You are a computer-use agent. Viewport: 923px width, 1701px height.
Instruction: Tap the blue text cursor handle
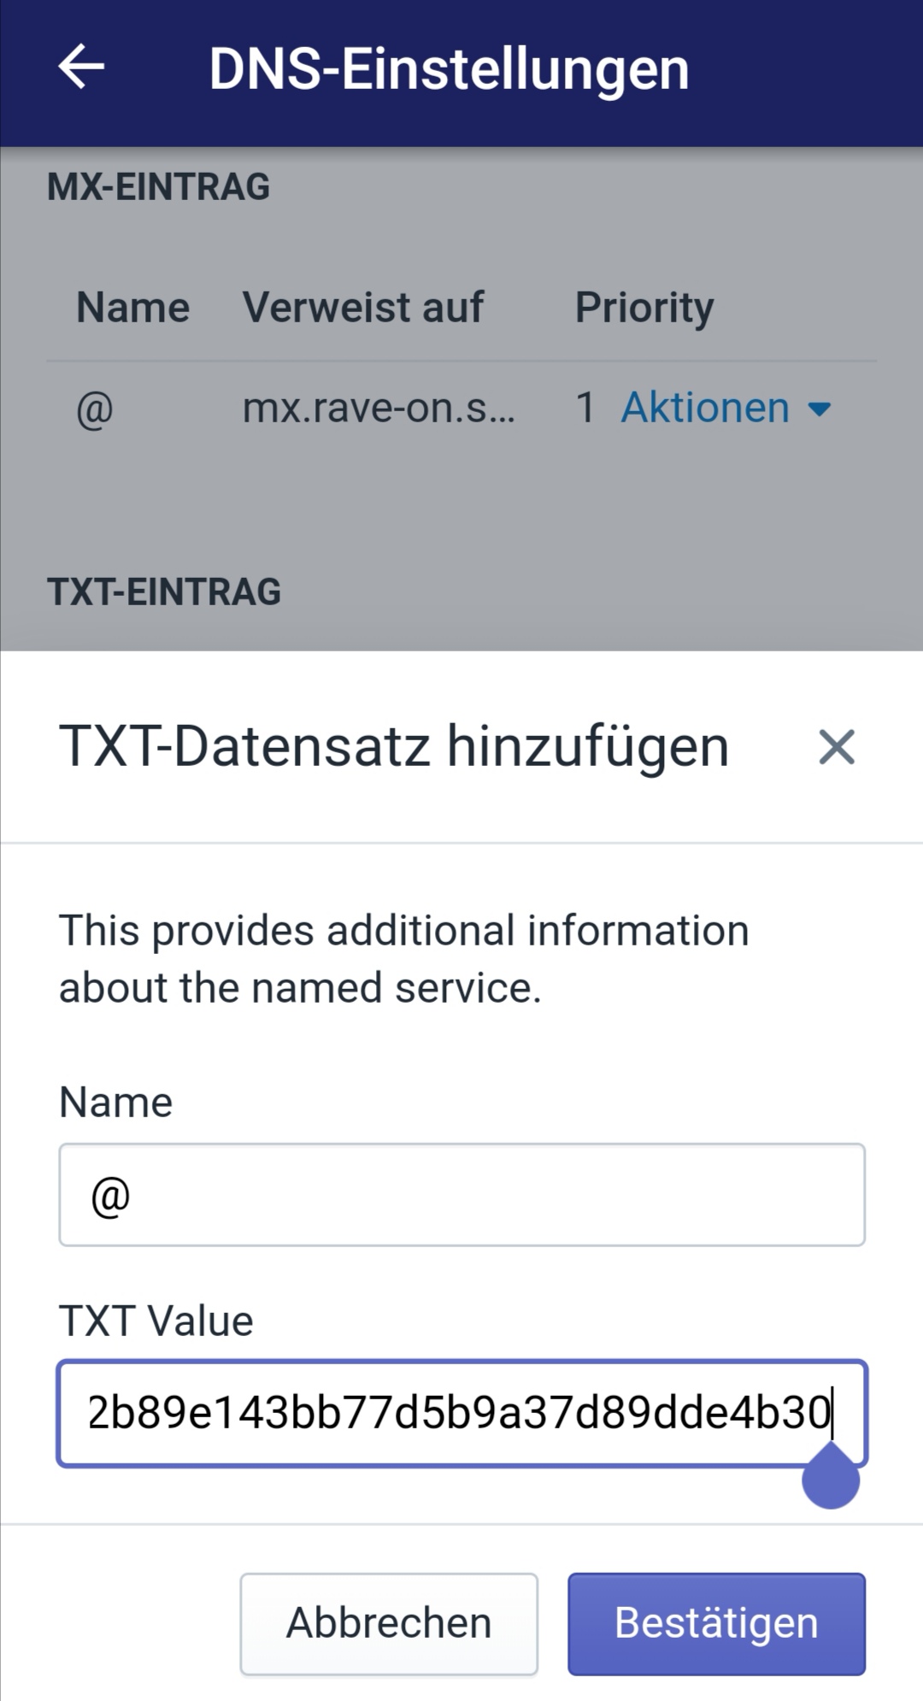(x=831, y=1478)
